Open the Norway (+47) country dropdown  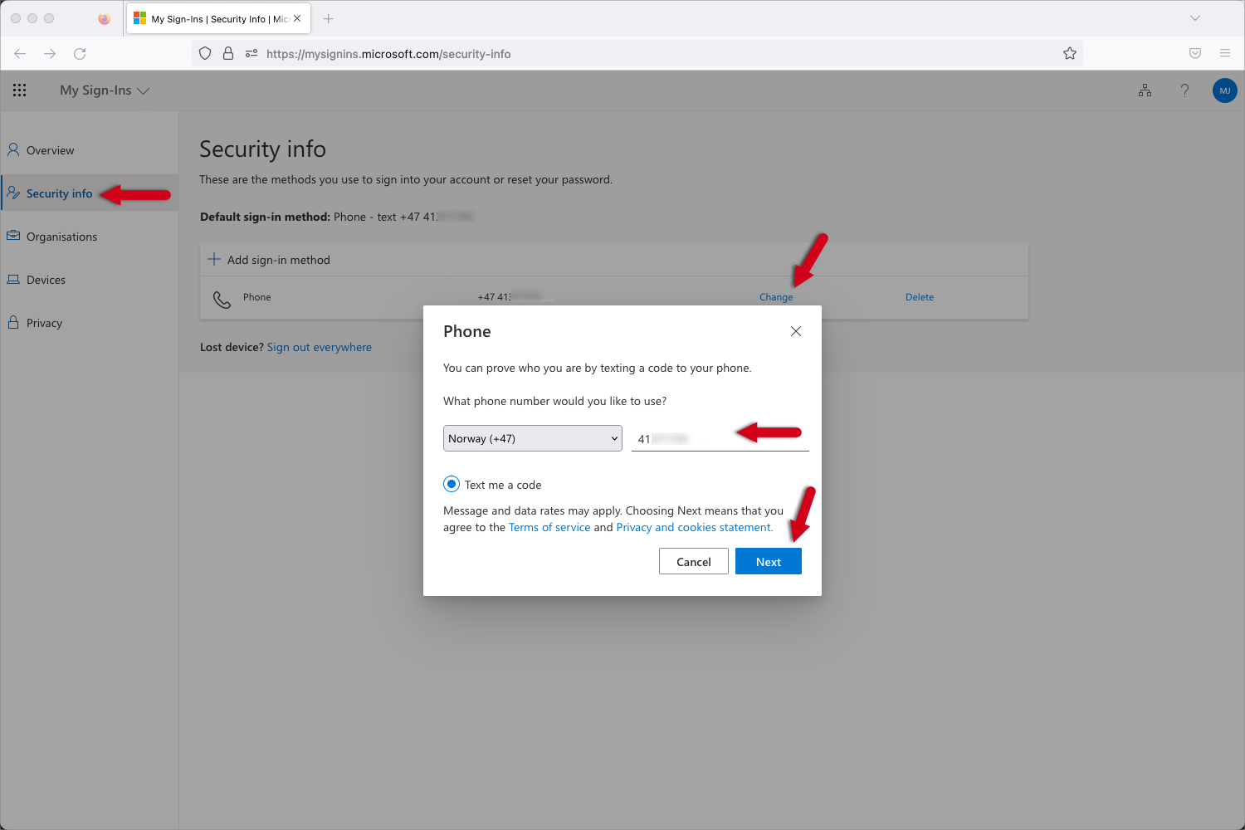(532, 438)
